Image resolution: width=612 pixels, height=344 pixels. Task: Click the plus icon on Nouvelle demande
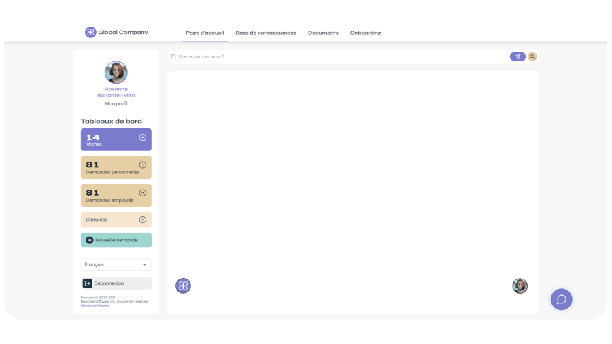[x=89, y=240]
